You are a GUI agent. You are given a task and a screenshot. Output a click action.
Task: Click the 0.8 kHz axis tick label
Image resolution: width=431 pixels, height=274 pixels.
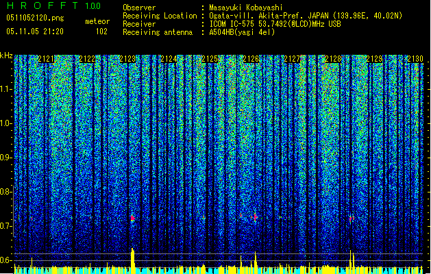6,192
